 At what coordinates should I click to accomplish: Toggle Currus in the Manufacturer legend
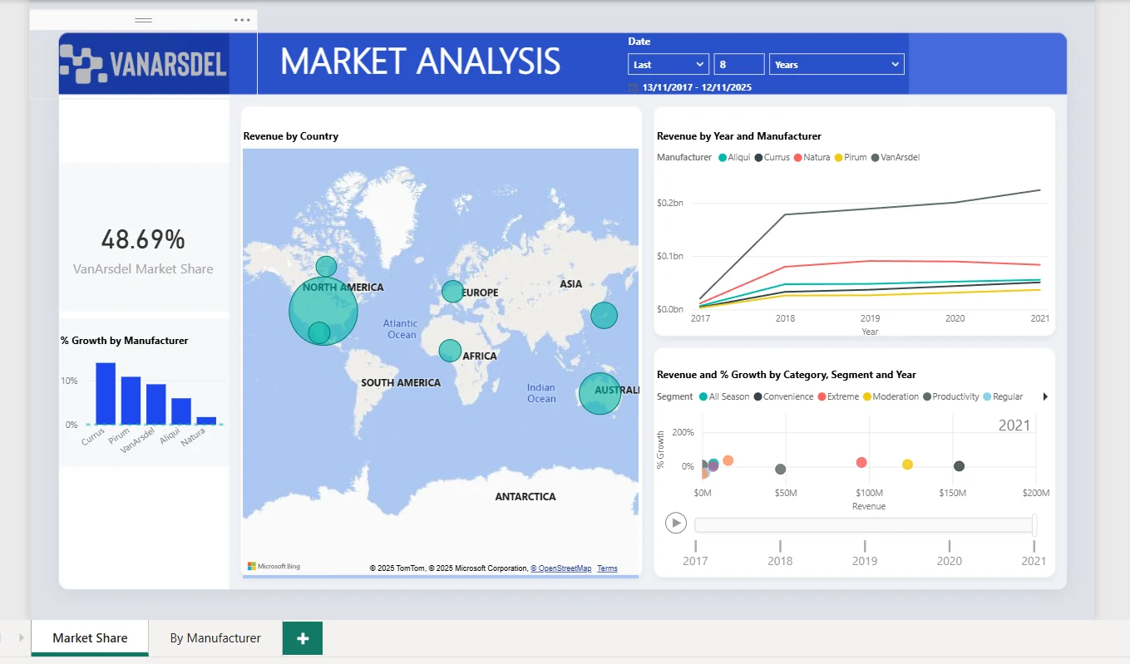point(772,157)
